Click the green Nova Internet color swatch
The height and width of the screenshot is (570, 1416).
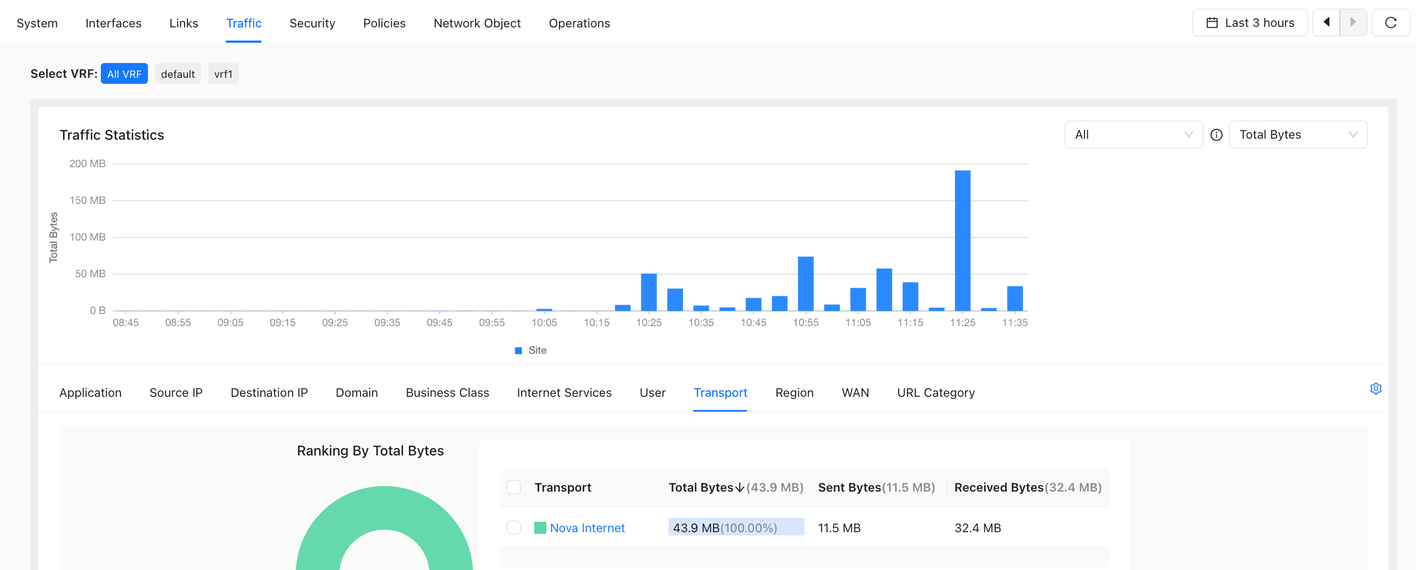click(x=540, y=528)
